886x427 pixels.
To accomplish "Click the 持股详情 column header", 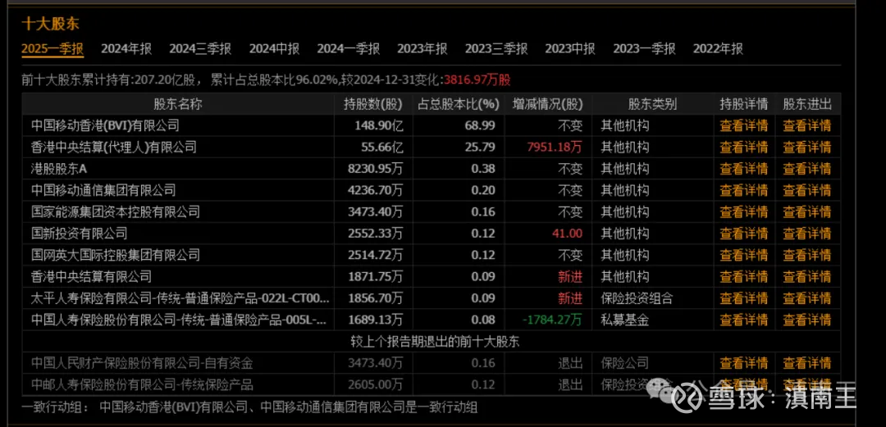I will click(x=743, y=104).
